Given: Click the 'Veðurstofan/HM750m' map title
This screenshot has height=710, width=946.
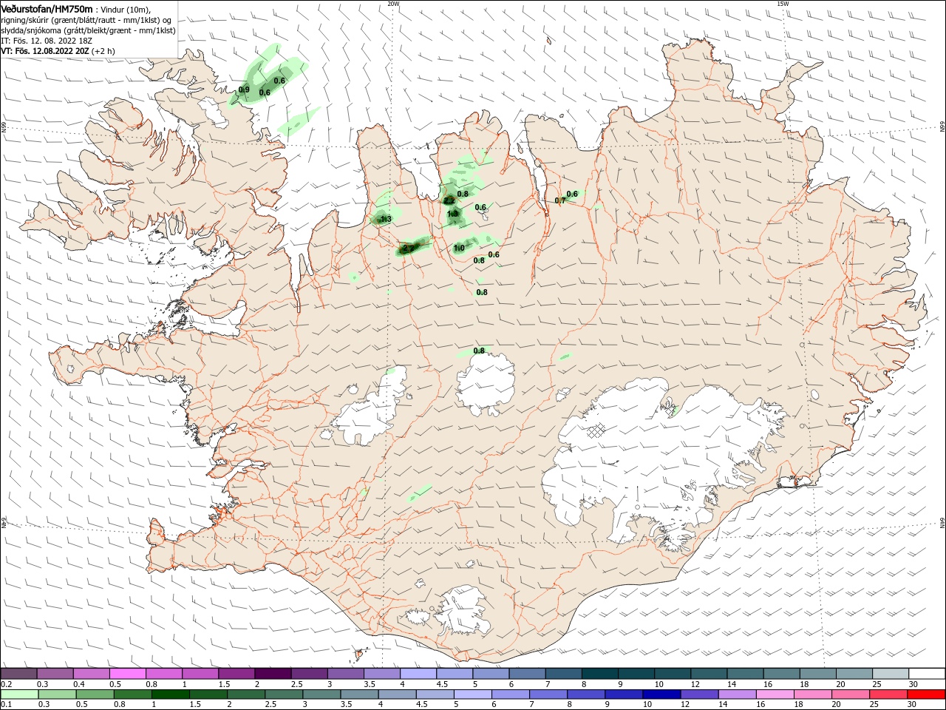Looking at the screenshot, I should 47,8.
